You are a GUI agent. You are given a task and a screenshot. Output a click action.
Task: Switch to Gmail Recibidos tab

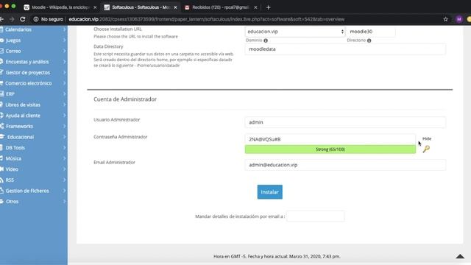pyautogui.click(x=221, y=7)
